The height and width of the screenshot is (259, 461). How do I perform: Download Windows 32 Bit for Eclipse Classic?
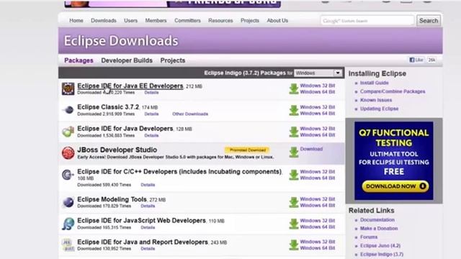pos(318,107)
